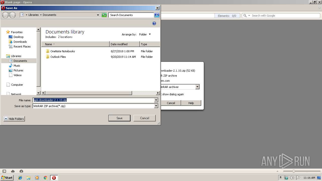Sort file list by Date modified column

click(x=125, y=44)
